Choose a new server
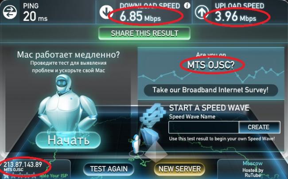288x179 pixels. [179, 169]
